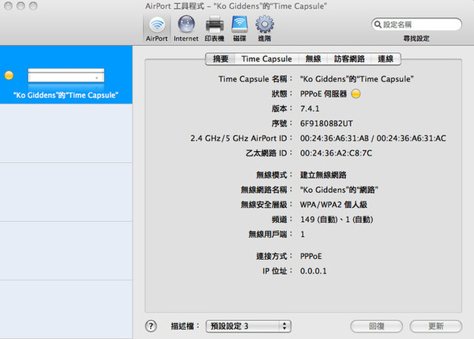Switch to the 無線 tab
474x339 pixels.
pos(313,58)
